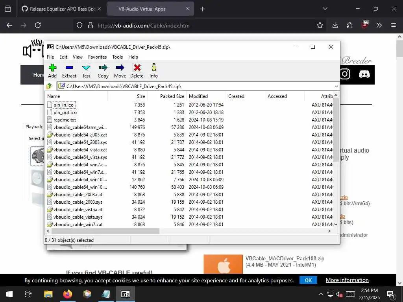Expand the list all tabs chevron
403x302 pixels.
tap(325, 9)
